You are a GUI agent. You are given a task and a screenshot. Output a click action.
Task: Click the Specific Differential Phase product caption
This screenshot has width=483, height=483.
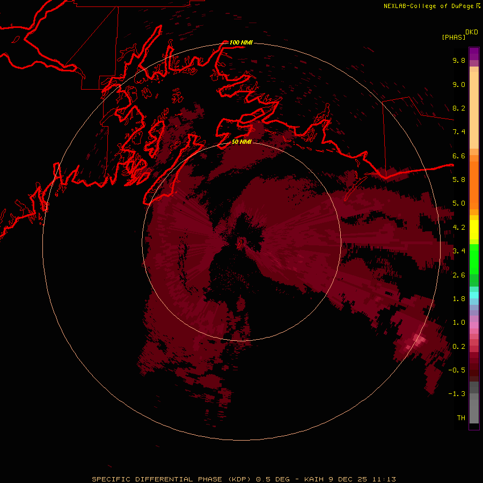click(x=244, y=479)
